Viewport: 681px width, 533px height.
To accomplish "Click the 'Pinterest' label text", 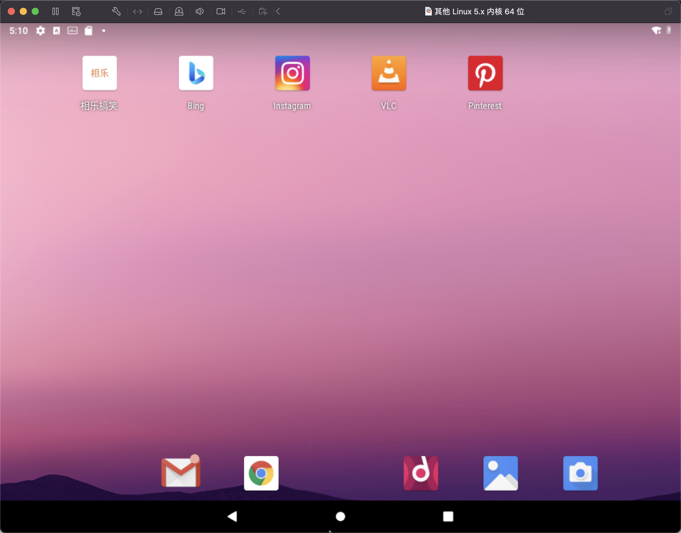I will tap(485, 106).
